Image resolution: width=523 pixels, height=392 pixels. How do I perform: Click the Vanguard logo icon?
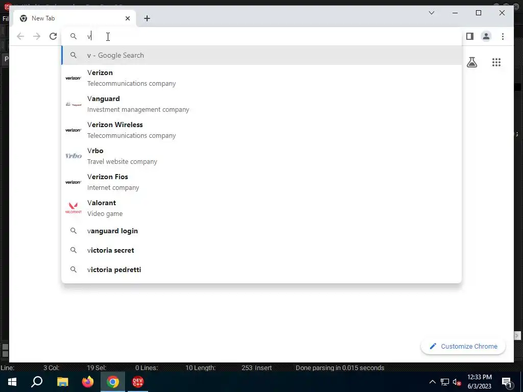[x=74, y=104]
